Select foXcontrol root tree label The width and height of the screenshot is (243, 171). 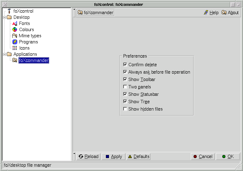(x=23, y=11)
